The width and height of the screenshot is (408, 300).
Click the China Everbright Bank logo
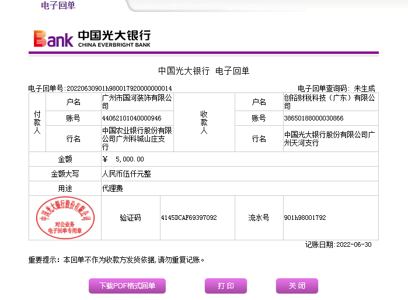(92, 39)
